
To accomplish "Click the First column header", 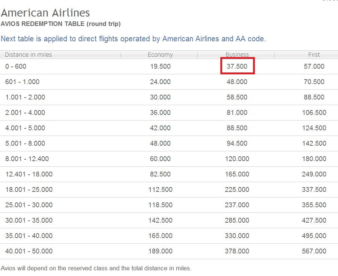I will (314, 55).
